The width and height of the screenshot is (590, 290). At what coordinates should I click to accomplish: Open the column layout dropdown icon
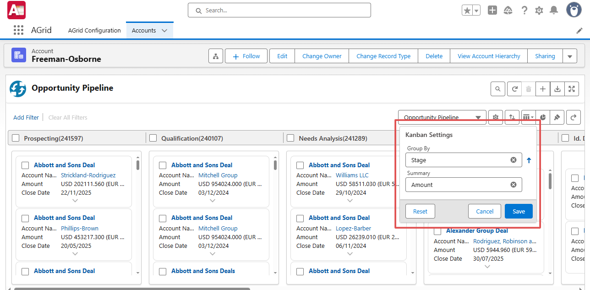[528, 117]
